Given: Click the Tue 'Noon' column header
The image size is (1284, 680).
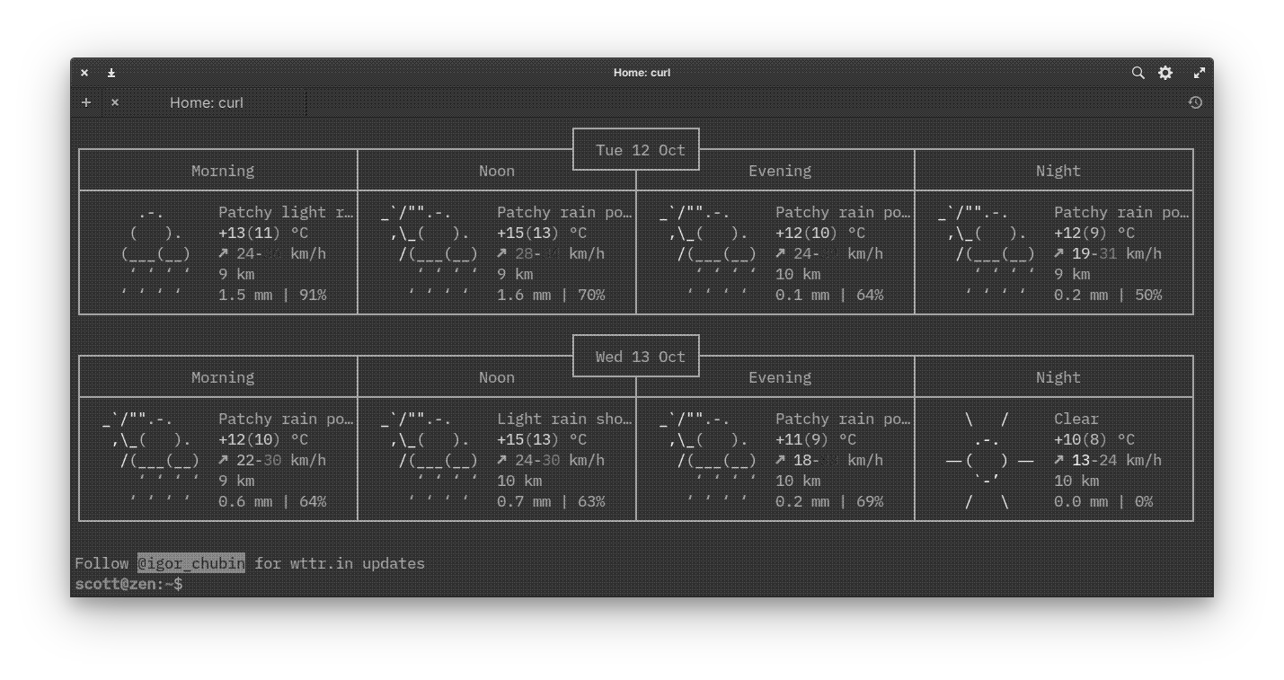Looking at the screenshot, I should 497,171.
